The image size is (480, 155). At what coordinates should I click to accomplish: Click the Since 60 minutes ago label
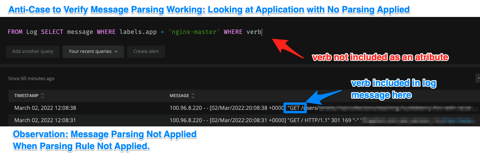click(x=31, y=78)
